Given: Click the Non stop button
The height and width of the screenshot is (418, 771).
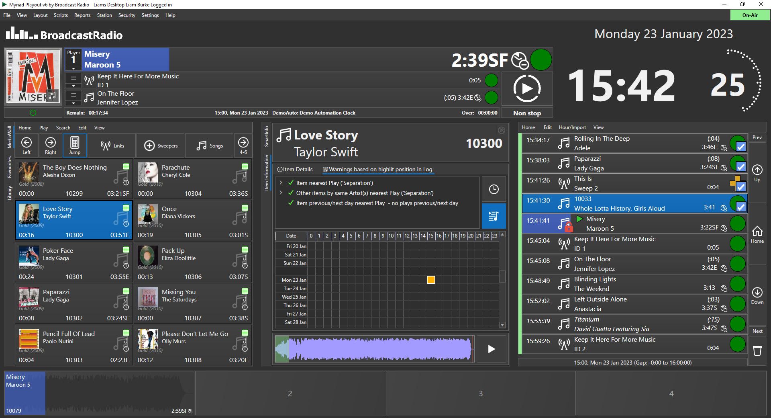Looking at the screenshot, I should (527, 113).
